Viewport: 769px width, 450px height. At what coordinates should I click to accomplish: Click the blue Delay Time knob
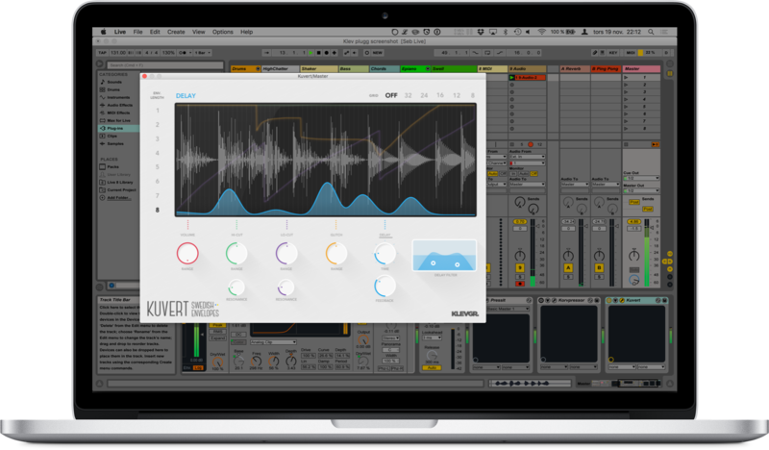tap(384, 253)
